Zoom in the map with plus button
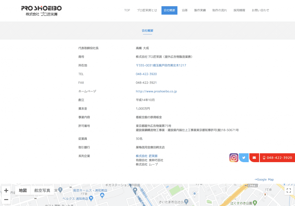 (x=6, y=190)
